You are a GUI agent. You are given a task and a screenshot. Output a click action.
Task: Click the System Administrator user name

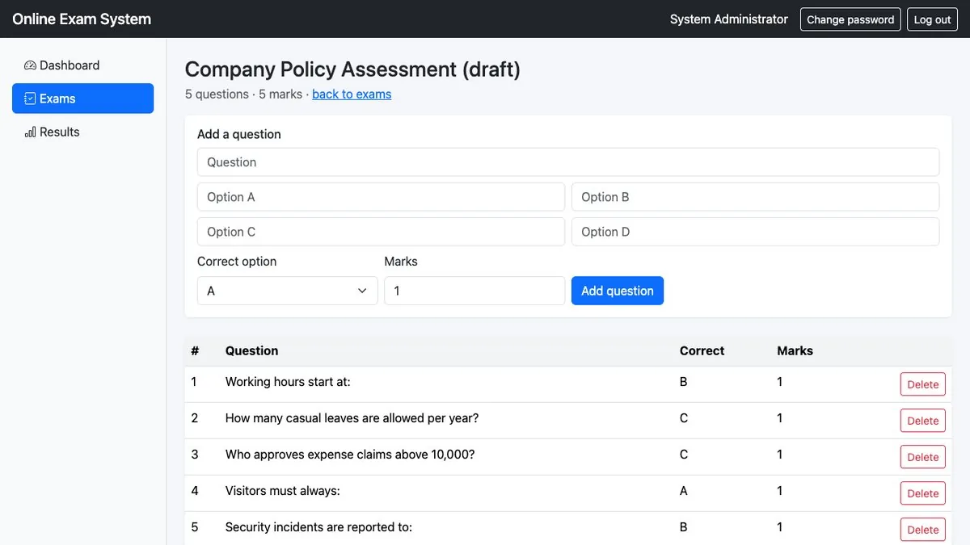point(729,19)
